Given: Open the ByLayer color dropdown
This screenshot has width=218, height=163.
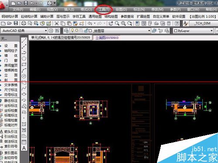Looking at the screenshot, I should (211, 31).
